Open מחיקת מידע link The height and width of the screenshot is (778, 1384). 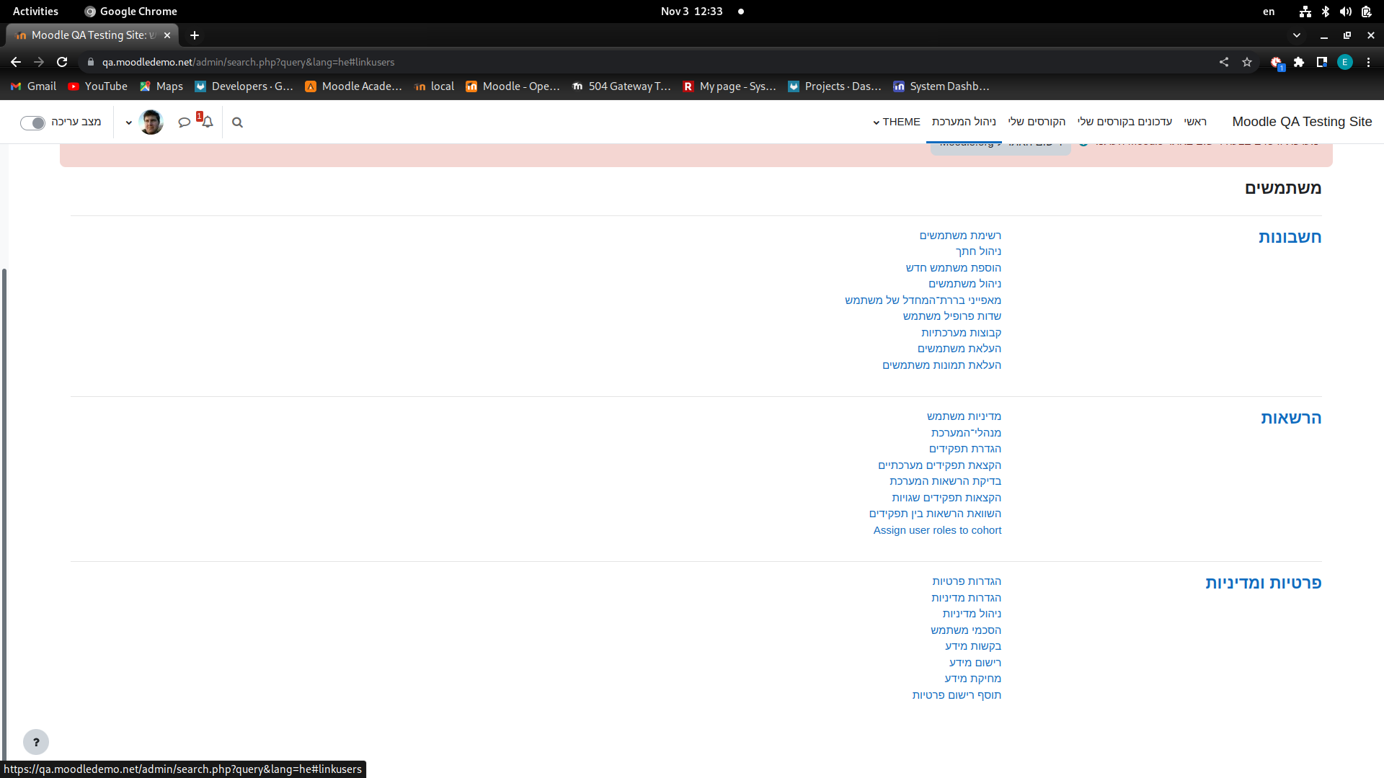(972, 679)
